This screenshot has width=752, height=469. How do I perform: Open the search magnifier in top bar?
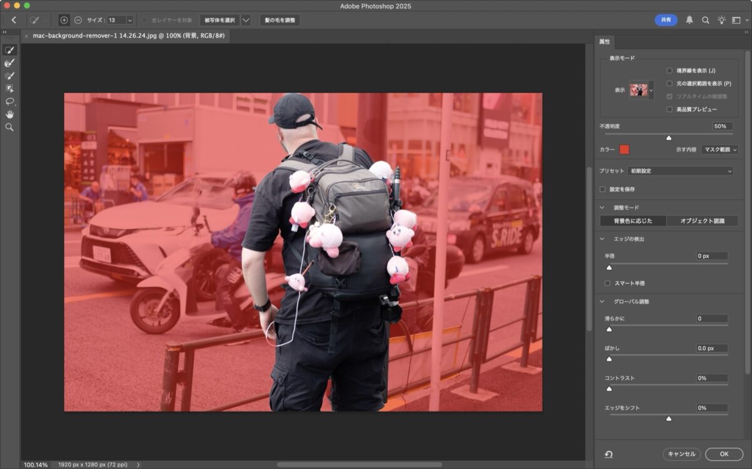[x=706, y=20]
